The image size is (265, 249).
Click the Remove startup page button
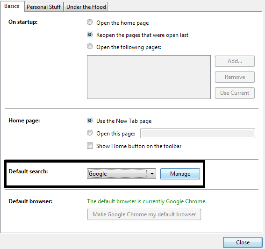tap(235, 77)
